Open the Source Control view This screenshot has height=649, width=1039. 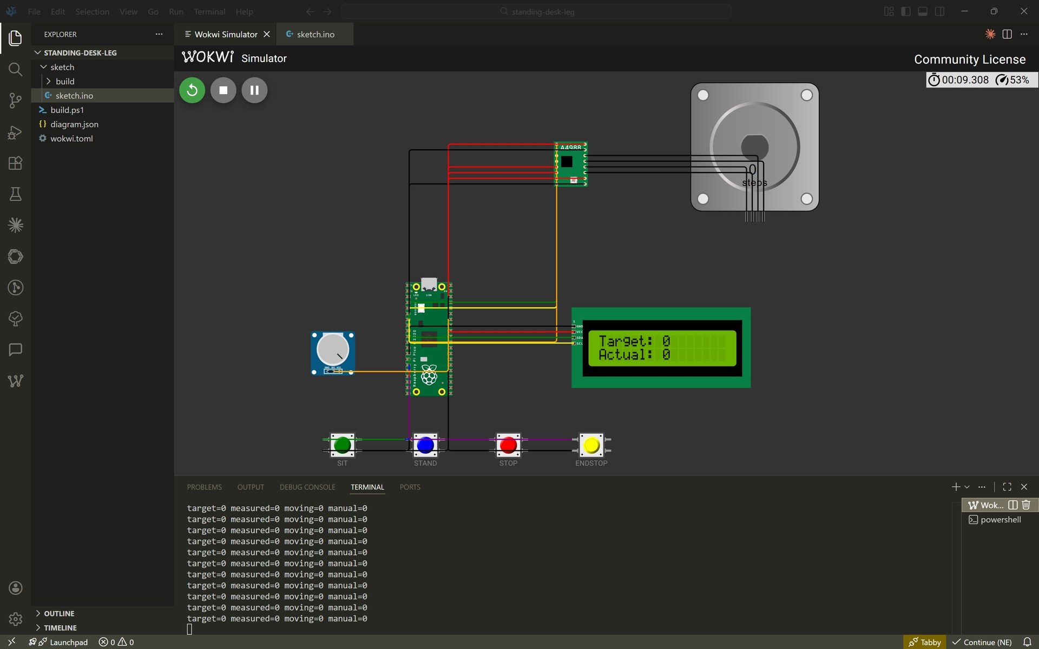click(15, 101)
